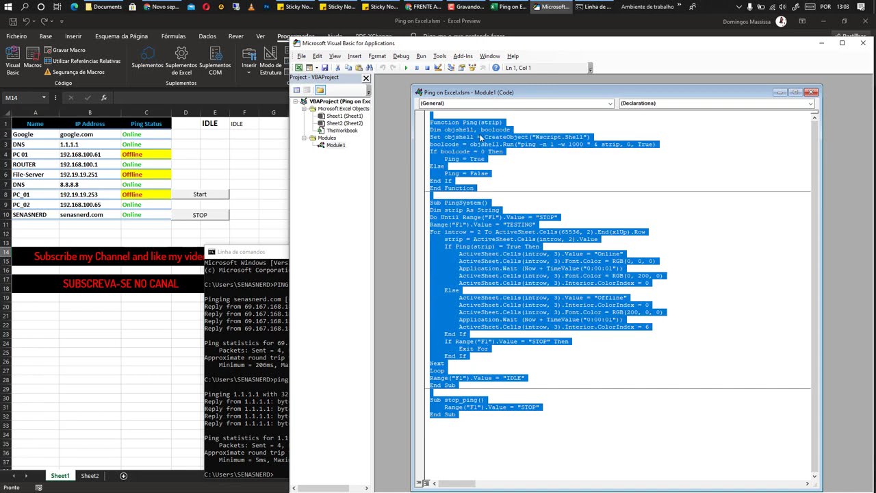Open Documents folder on taskbar
The width and height of the screenshot is (876, 493).
coord(103,7)
